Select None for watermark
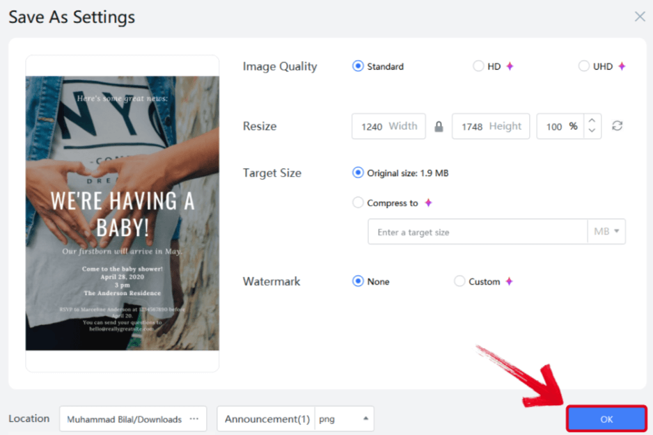653x435 pixels. pos(357,281)
